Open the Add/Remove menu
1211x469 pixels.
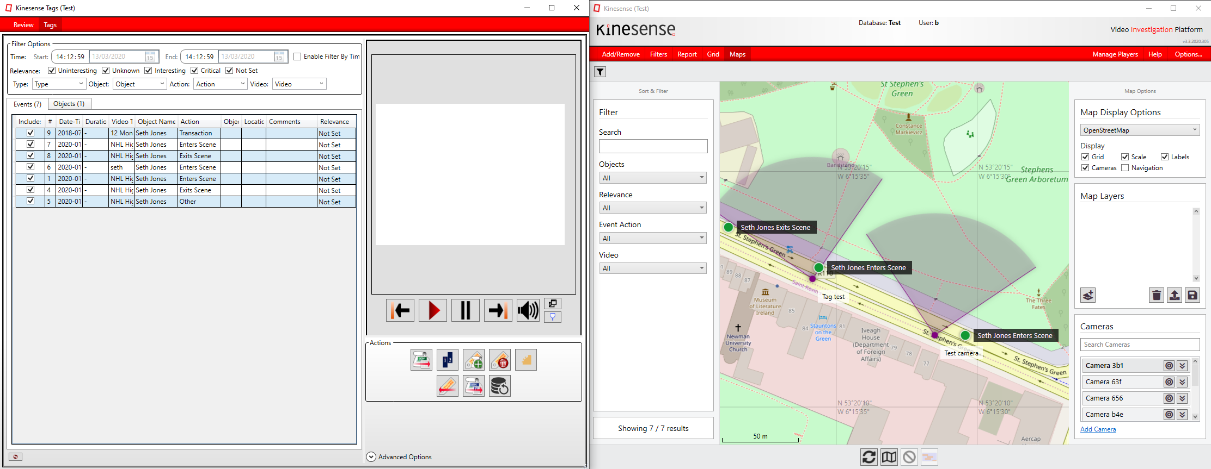tap(621, 54)
